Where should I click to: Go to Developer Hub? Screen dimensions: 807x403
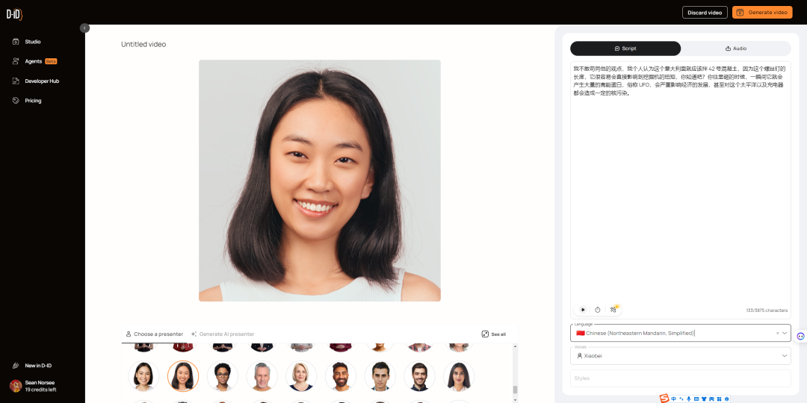(42, 81)
